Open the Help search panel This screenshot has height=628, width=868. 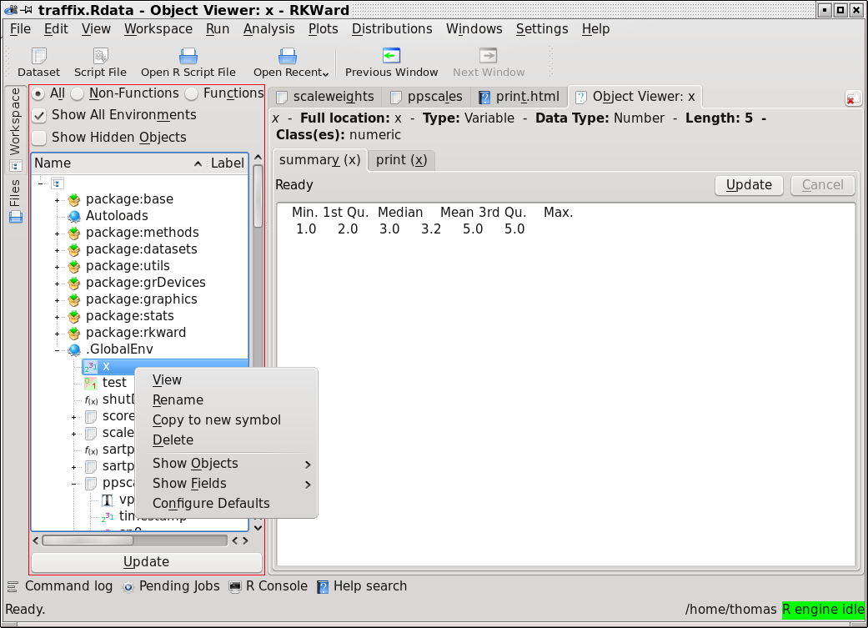point(362,586)
